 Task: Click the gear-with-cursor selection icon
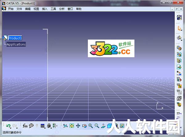pos(179,38)
